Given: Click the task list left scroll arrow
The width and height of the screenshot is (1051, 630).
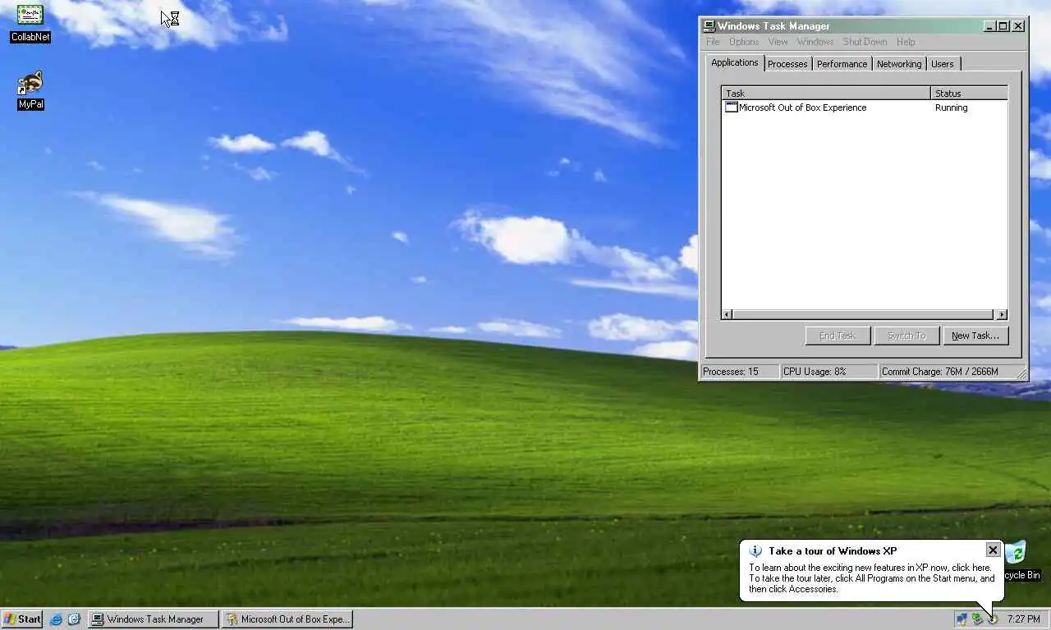Looking at the screenshot, I should [727, 314].
